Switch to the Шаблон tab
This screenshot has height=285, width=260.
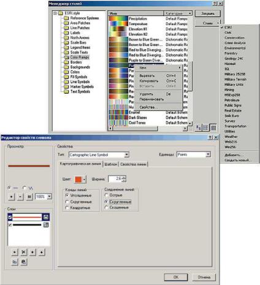(111, 164)
